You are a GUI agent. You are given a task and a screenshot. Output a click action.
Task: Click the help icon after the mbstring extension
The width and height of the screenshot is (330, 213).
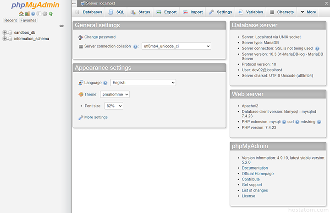[297, 122]
